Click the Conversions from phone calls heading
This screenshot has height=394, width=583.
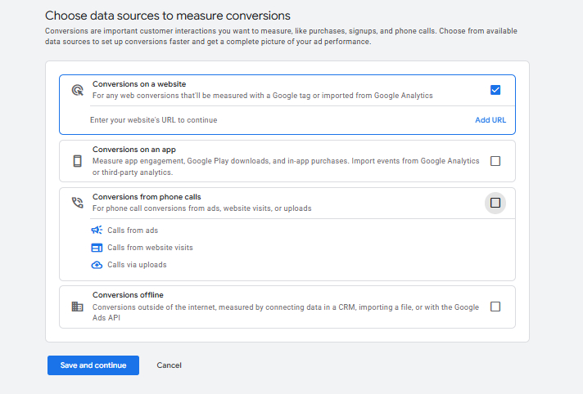coord(147,197)
